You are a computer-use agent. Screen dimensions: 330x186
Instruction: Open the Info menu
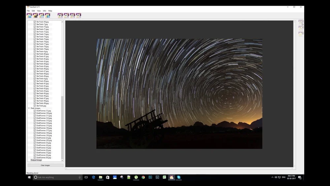45,11
